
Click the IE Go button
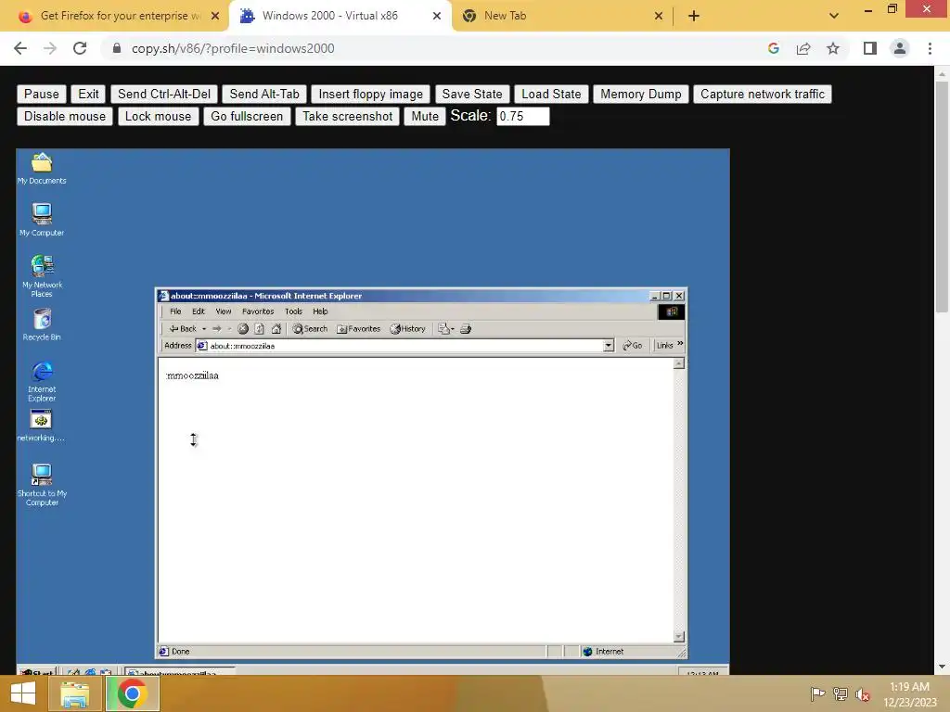point(632,345)
